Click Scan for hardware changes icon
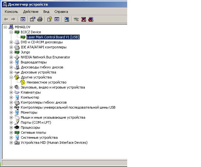Viewport: 201px width, 167px height. pyautogui.click(x=67, y=19)
